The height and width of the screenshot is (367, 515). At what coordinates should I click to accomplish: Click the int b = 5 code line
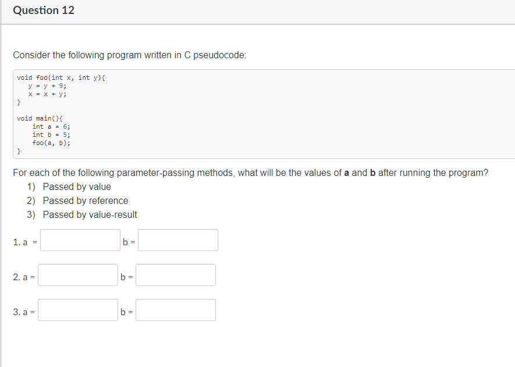[47, 134]
